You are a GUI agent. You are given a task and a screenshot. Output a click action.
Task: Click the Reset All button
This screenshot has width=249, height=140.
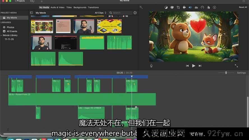coord(243,7)
